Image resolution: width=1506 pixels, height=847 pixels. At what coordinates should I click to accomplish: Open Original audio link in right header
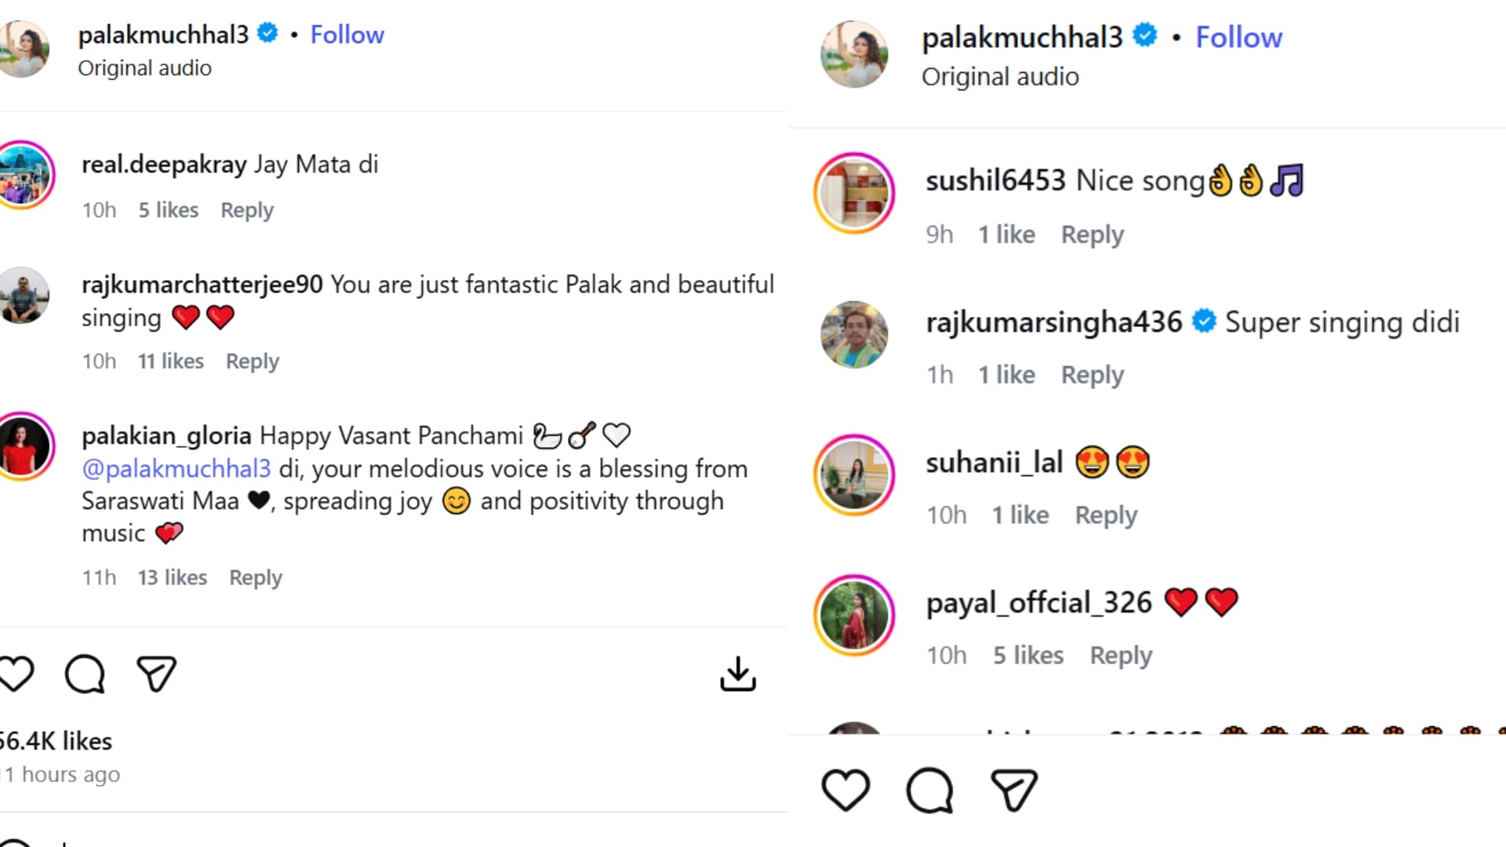tap(1000, 77)
